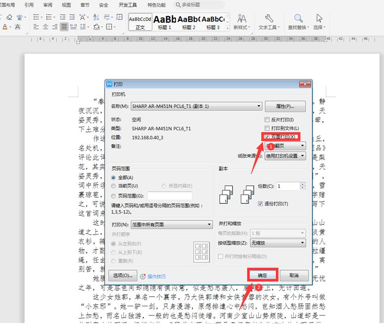Select the 当前页 radio button
This screenshot has height=324, width=384.
pyautogui.click(x=114, y=186)
